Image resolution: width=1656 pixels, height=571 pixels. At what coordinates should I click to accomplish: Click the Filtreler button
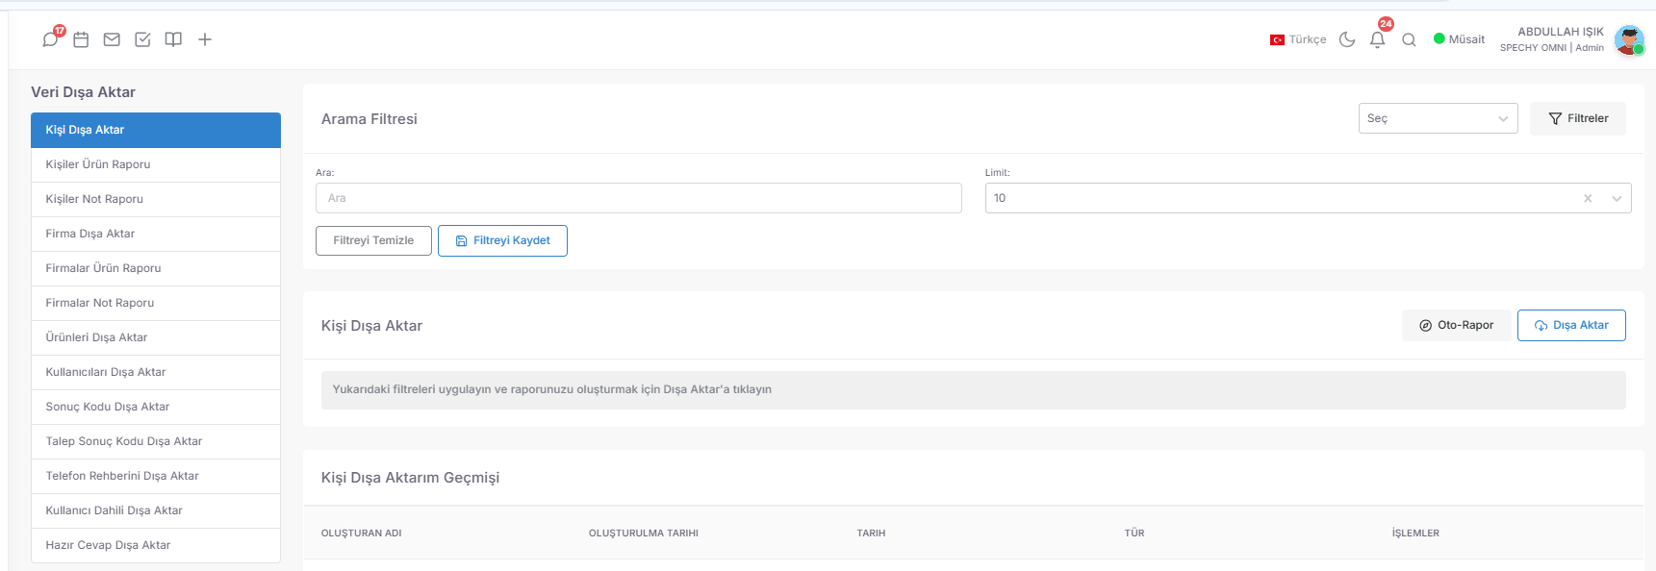(x=1577, y=118)
